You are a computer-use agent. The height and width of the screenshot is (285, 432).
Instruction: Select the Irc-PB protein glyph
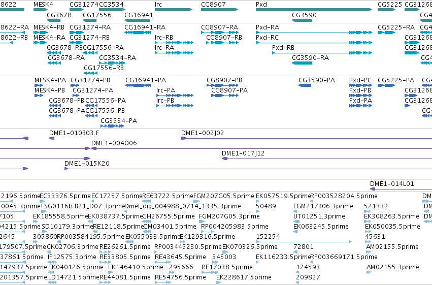tap(175, 106)
